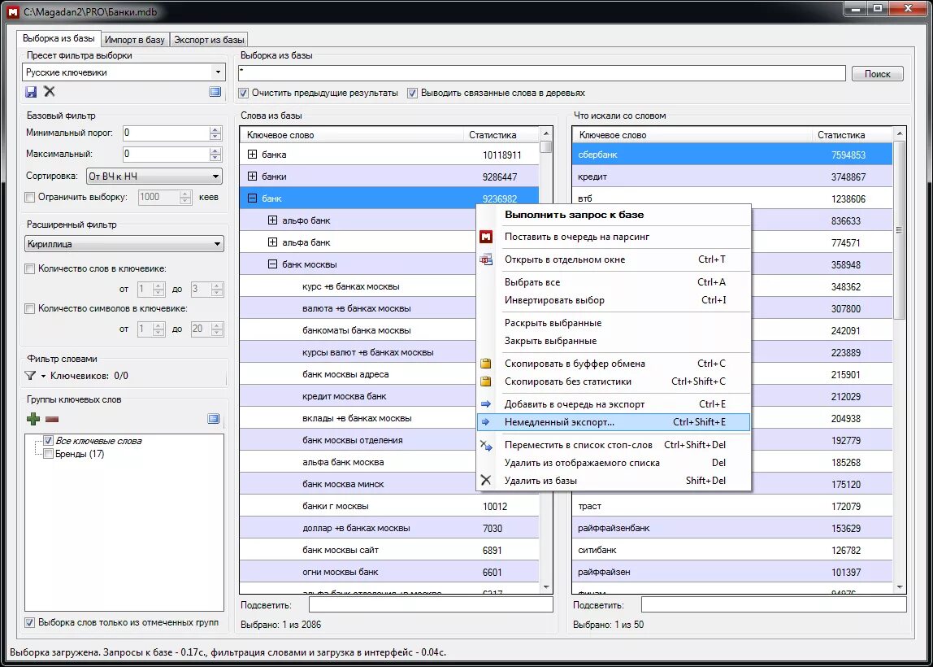Image resolution: width=933 pixels, height=667 pixels.
Task: Click arrow icon beside 'Немедленный экспорт'
Action: pyautogui.click(x=486, y=421)
